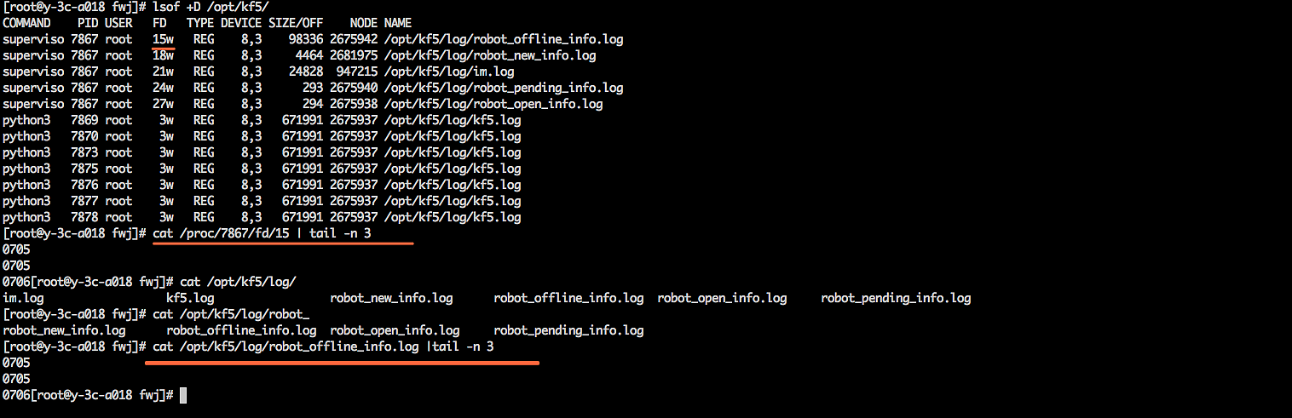
Task: Click the python3 process PID 7869
Action: [84, 120]
